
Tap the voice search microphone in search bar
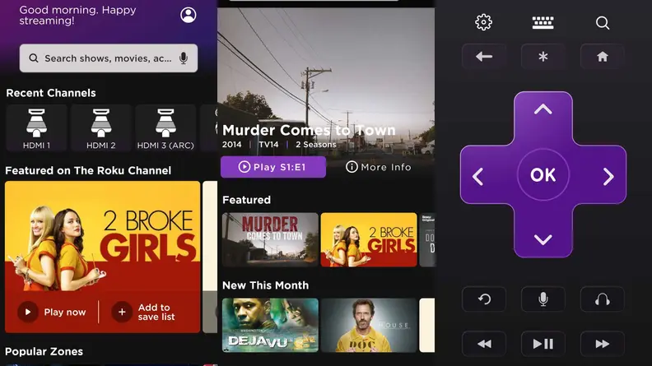point(184,58)
